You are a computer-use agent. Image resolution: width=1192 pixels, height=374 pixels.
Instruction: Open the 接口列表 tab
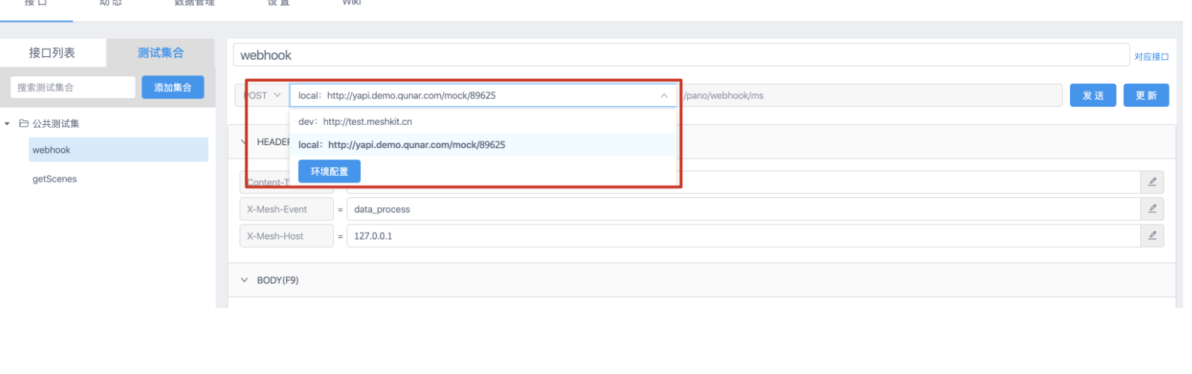[52, 53]
